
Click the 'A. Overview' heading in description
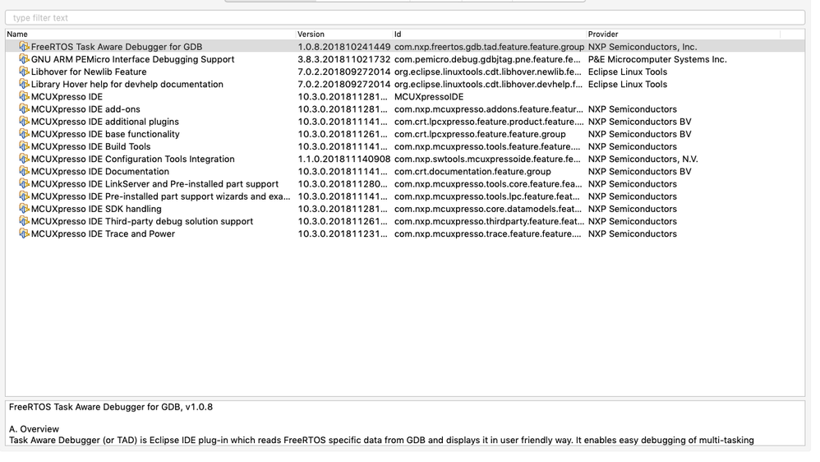tap(34, 429)
